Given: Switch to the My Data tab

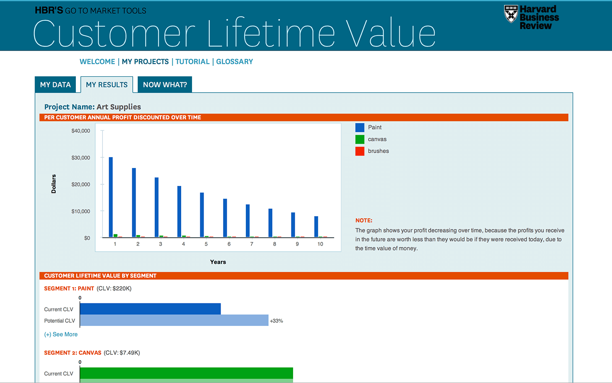Looking at the screenshot, I should (56, 85).
